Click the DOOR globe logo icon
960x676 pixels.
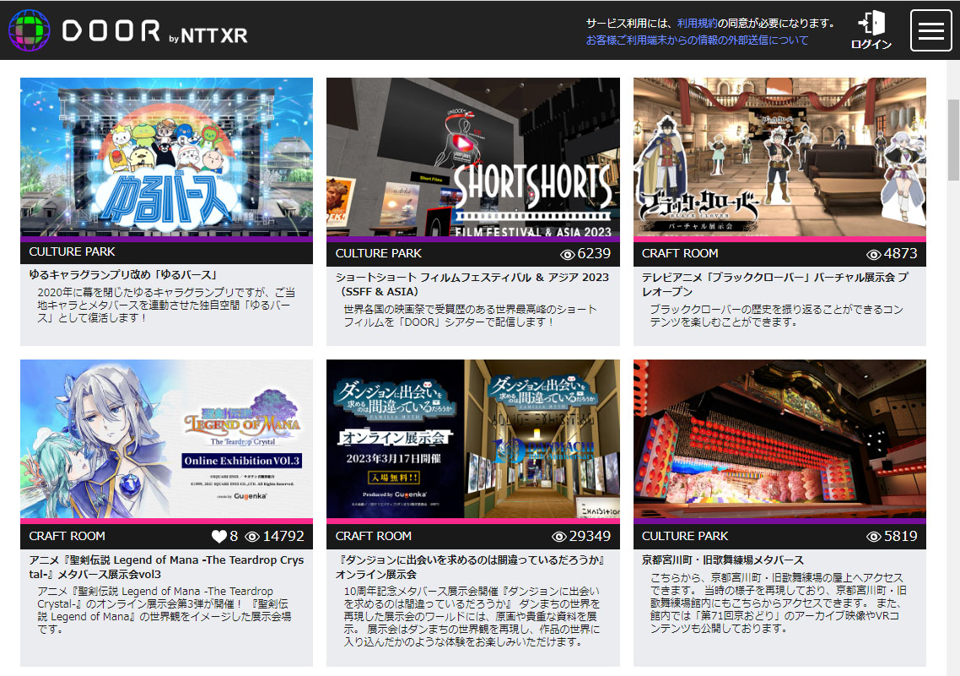[30, 30]
